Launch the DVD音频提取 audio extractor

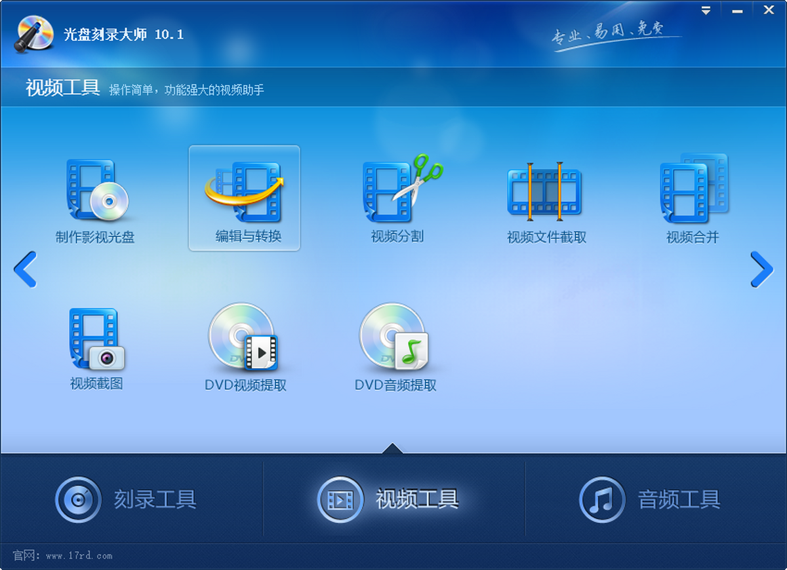click(x=395, y=337)
